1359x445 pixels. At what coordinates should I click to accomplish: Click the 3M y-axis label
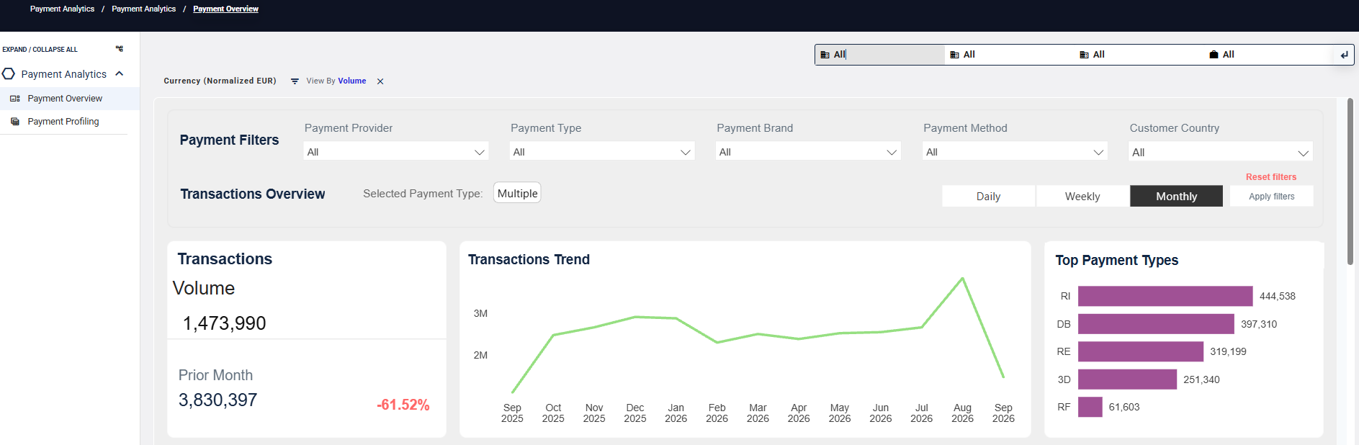pos(480,313)
